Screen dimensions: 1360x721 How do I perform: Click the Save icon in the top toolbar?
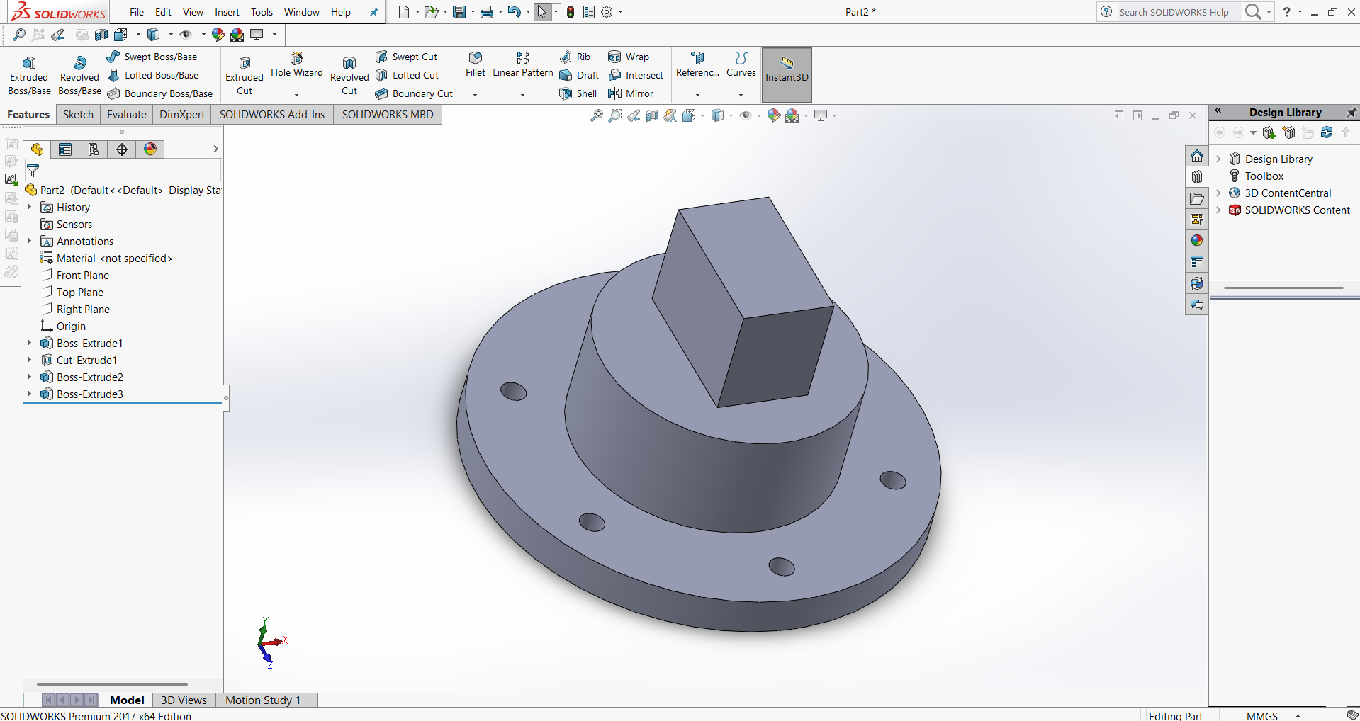(459, 12)
